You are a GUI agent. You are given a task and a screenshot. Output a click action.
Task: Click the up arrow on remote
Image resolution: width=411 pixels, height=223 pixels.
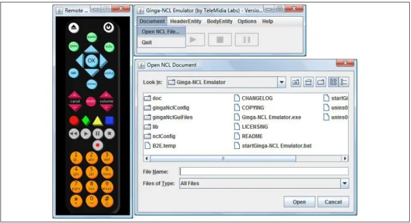[92, 49]
